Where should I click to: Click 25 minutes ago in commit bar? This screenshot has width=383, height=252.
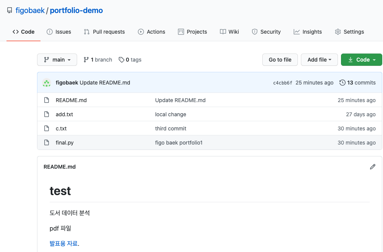click(314, 83)
